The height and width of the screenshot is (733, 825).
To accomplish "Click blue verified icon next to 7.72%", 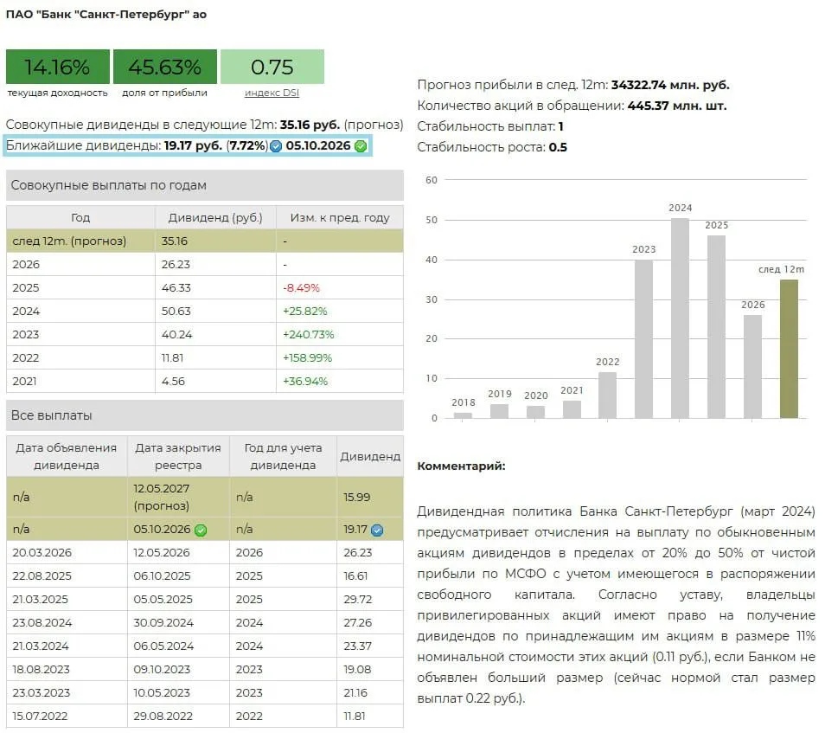I will point(276,146).
